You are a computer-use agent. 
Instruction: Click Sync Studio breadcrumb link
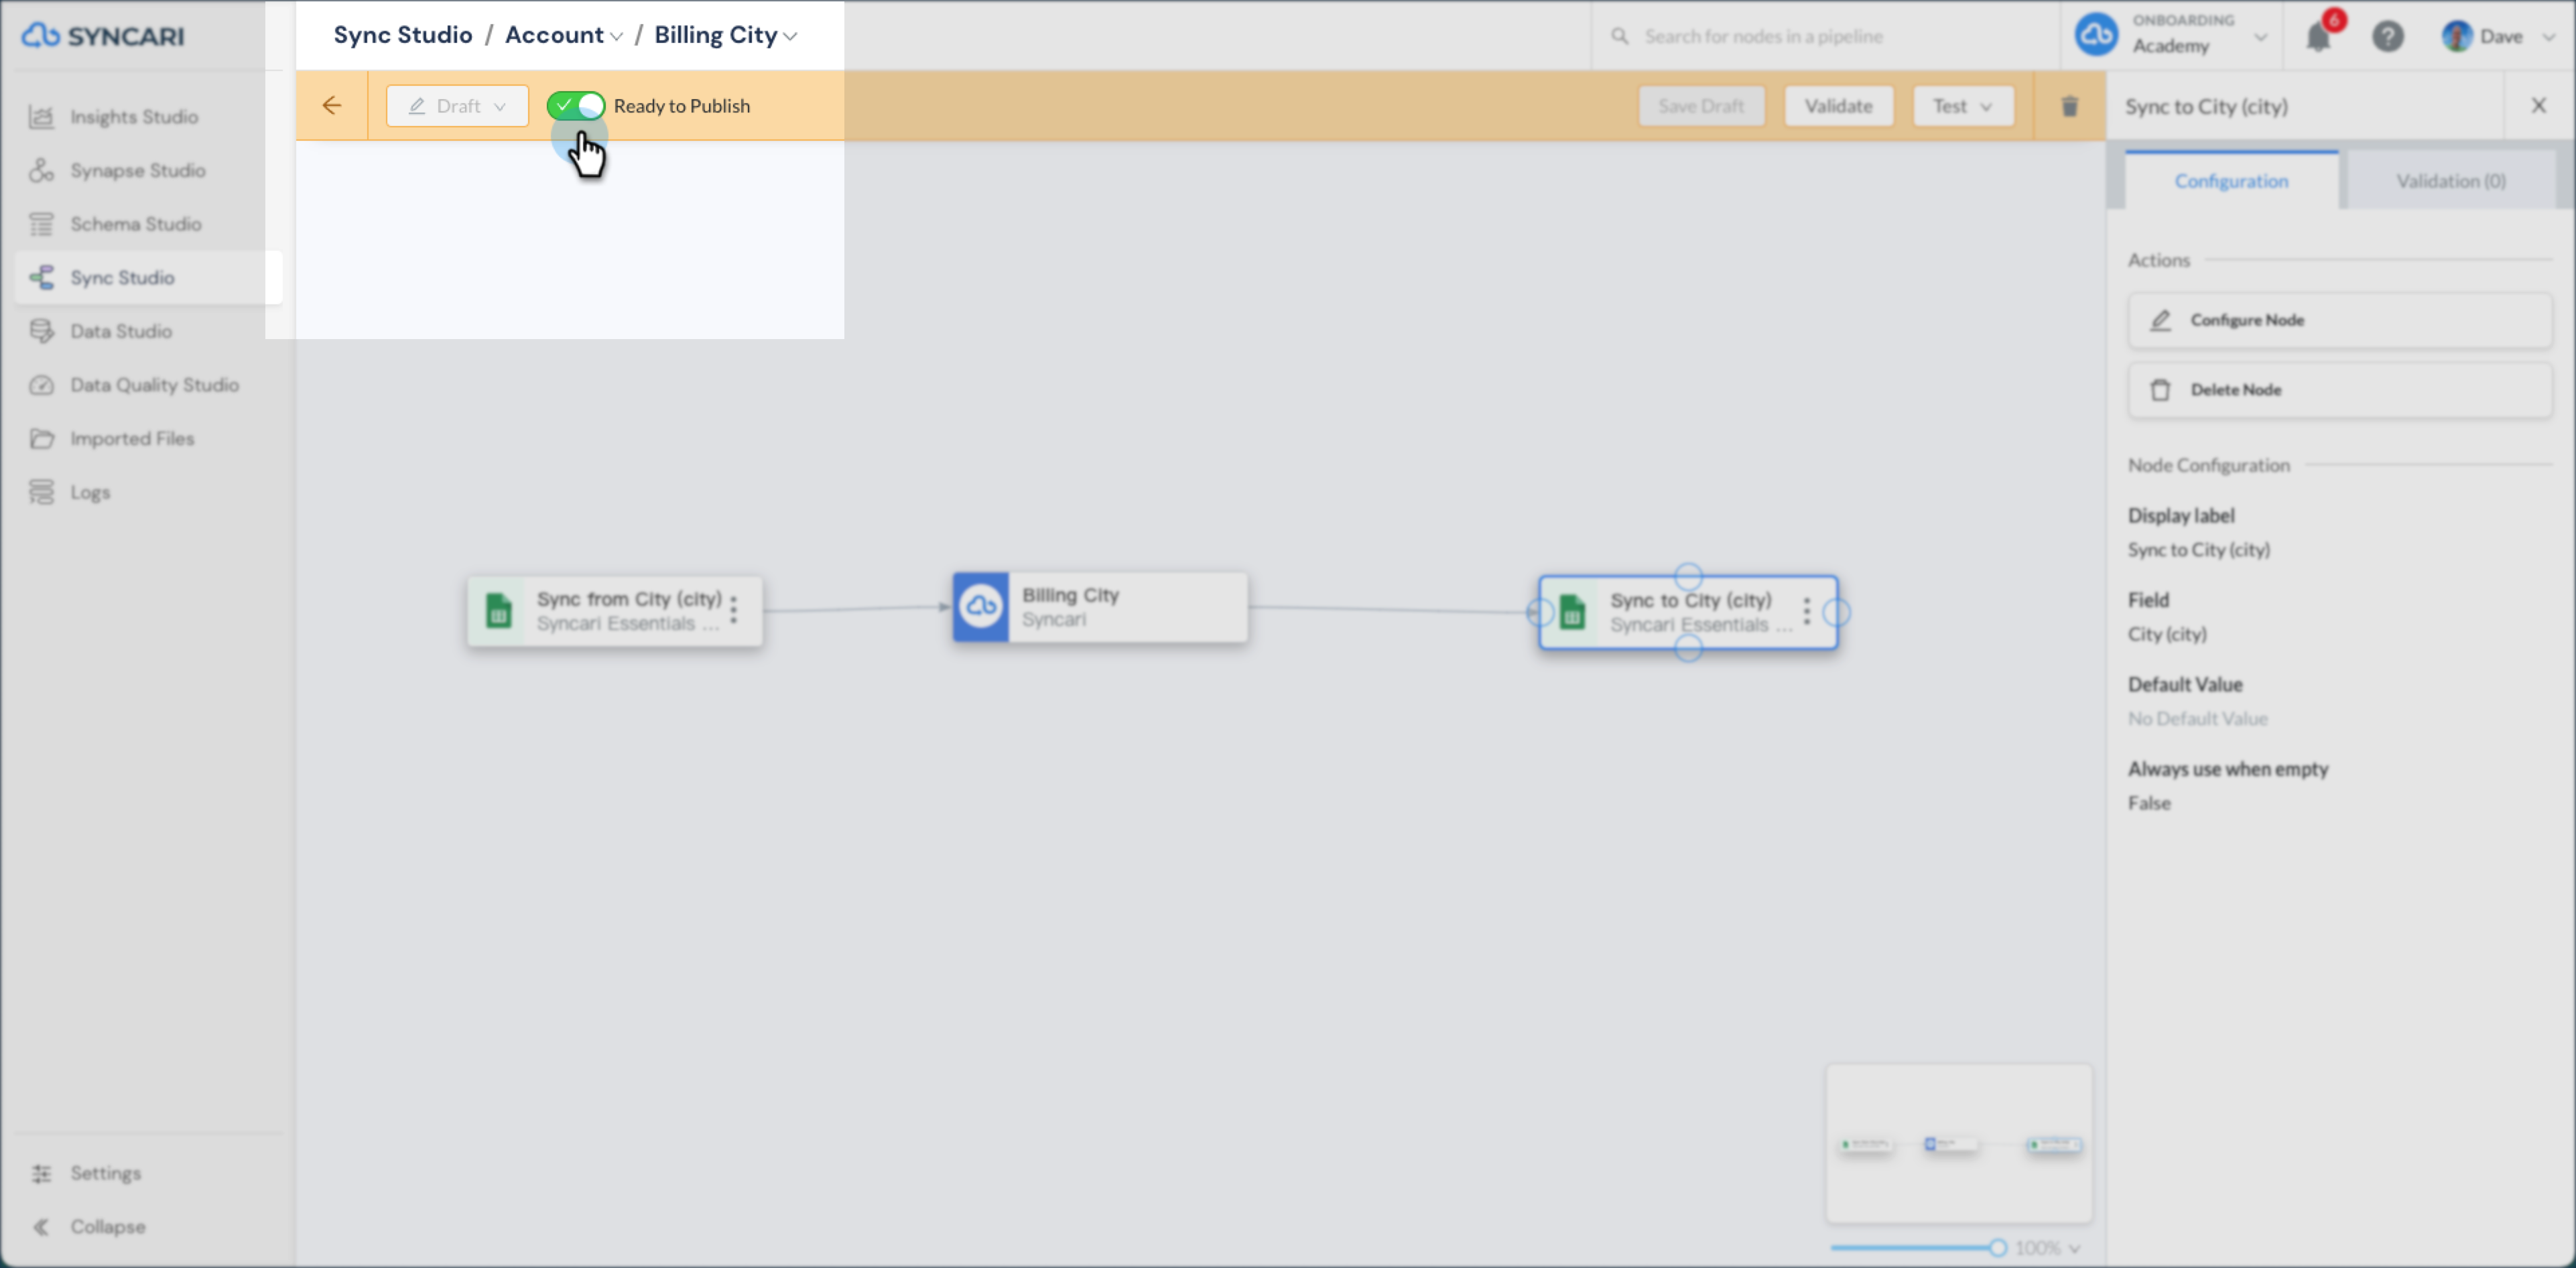pyautogui.click(x=402, y=35)
